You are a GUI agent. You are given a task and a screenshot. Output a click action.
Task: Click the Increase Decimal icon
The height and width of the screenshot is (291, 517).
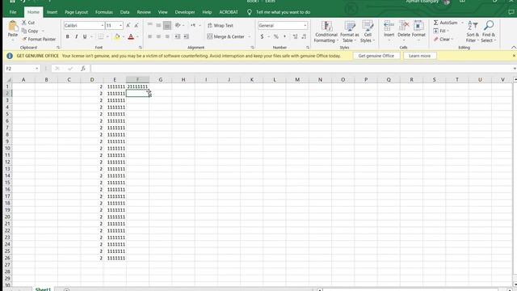(295, 36)
